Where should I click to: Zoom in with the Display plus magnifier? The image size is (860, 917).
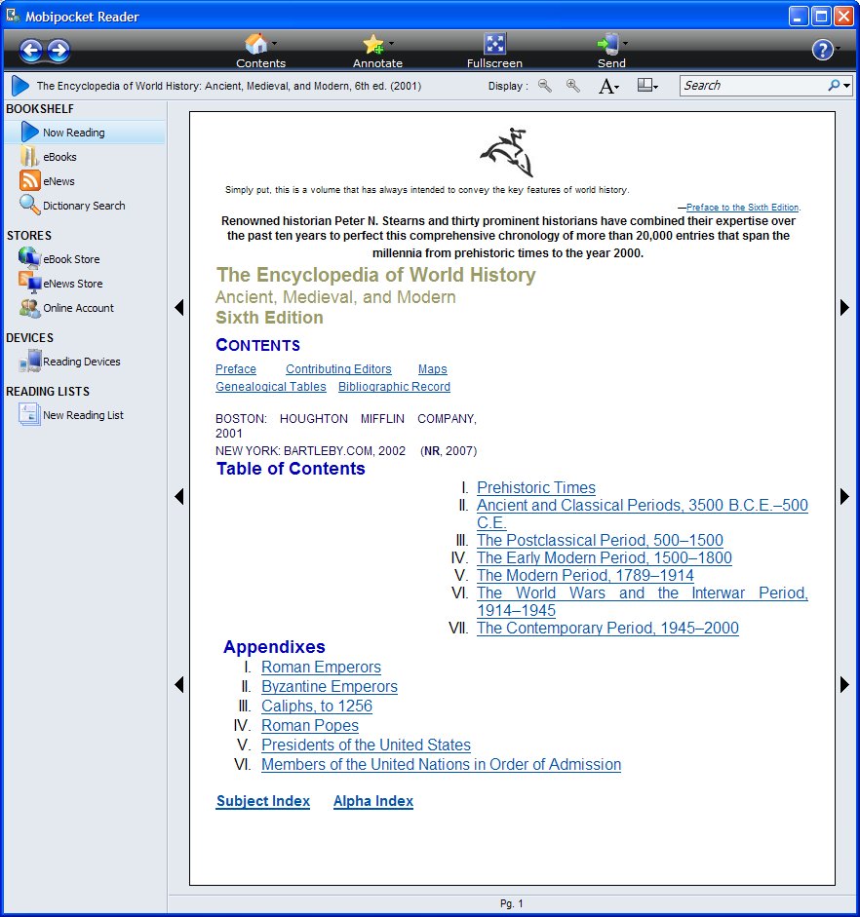click(573, 86)
